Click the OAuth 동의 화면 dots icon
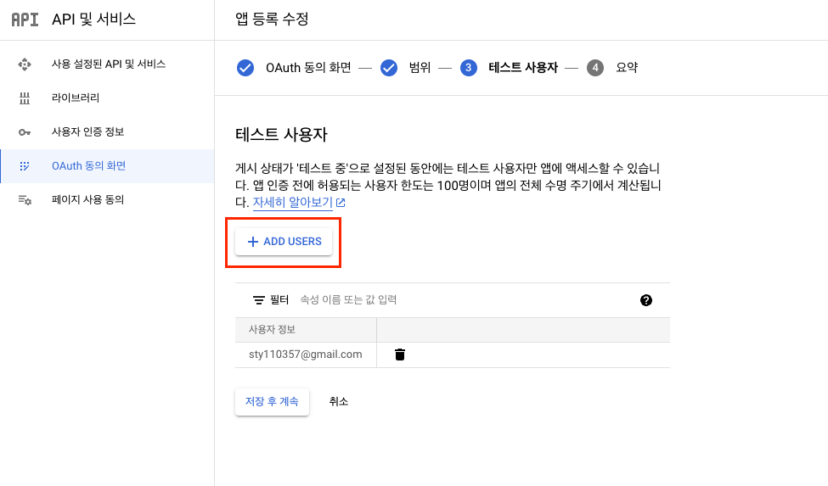Image resolution: width=828 pixels, height=486 pixels. pyautogui.click(x=25, y=166)
